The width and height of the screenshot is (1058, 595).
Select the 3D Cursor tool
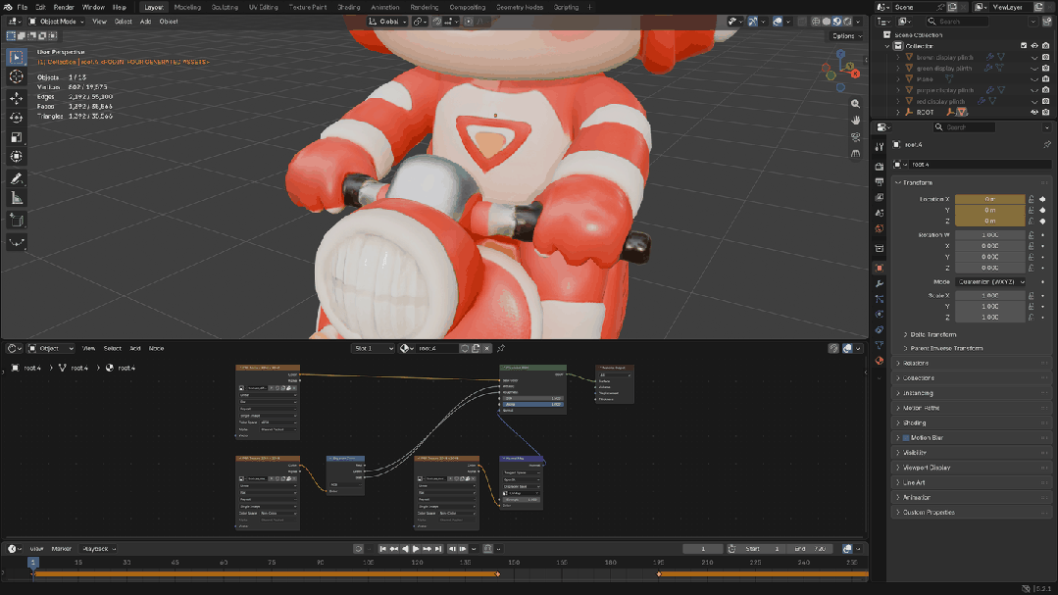pos(17,76)
